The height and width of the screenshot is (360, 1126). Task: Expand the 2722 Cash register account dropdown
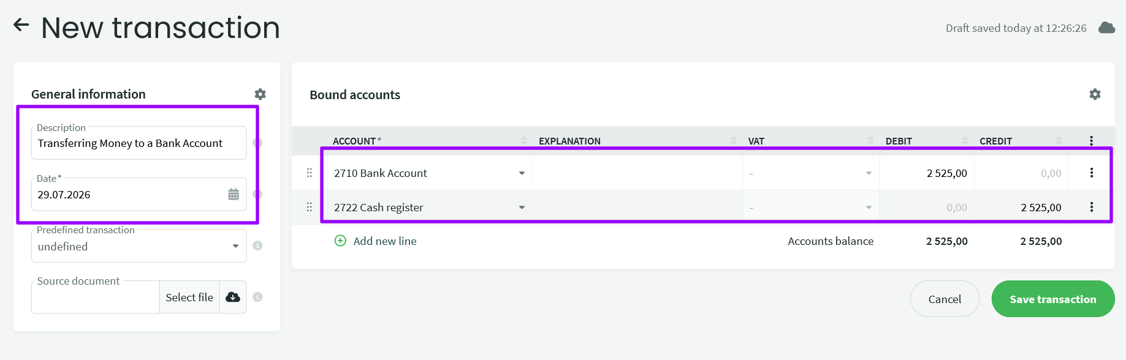tap(522, 208)
